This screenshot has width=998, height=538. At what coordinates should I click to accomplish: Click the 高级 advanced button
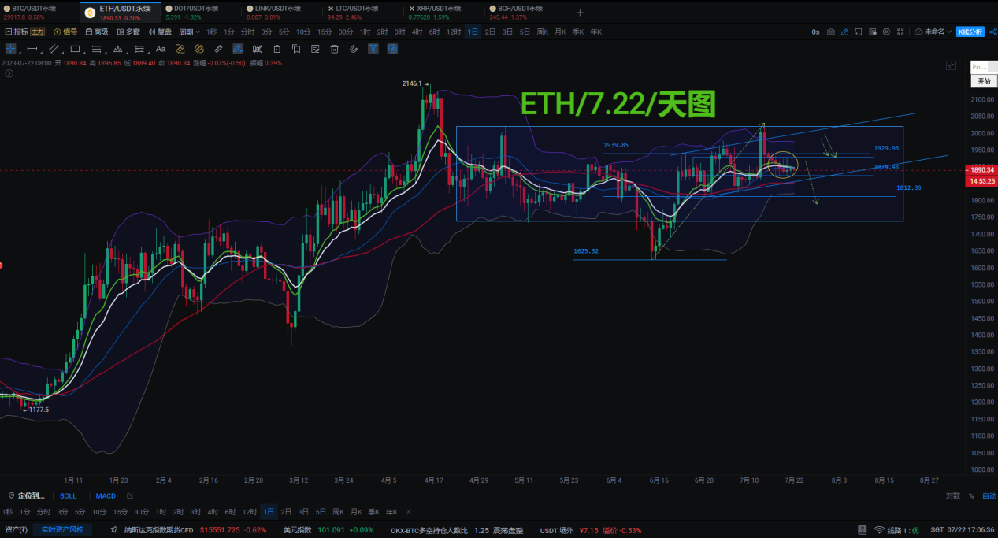(96, 32)
